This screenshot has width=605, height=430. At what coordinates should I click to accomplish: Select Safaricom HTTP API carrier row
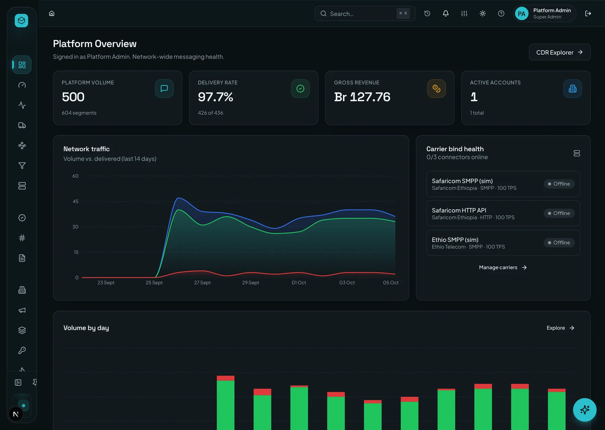[x=503, y=213]
